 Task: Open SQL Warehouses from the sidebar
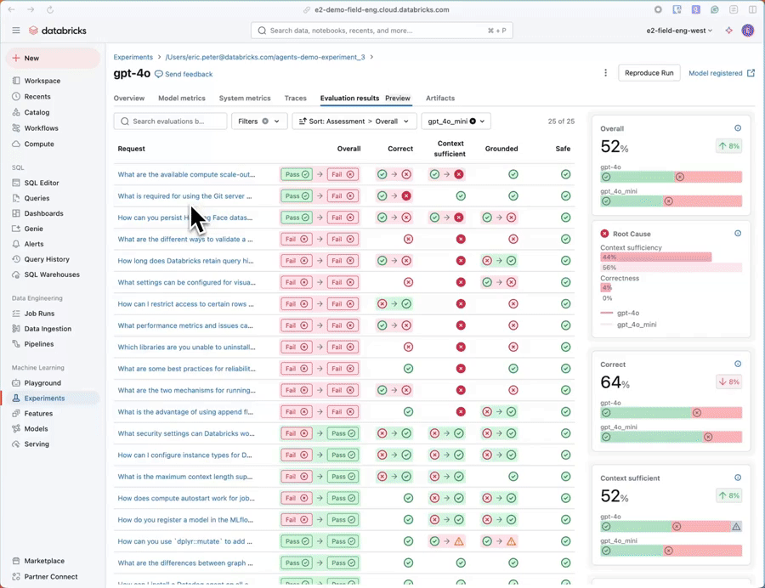(17, 274)
